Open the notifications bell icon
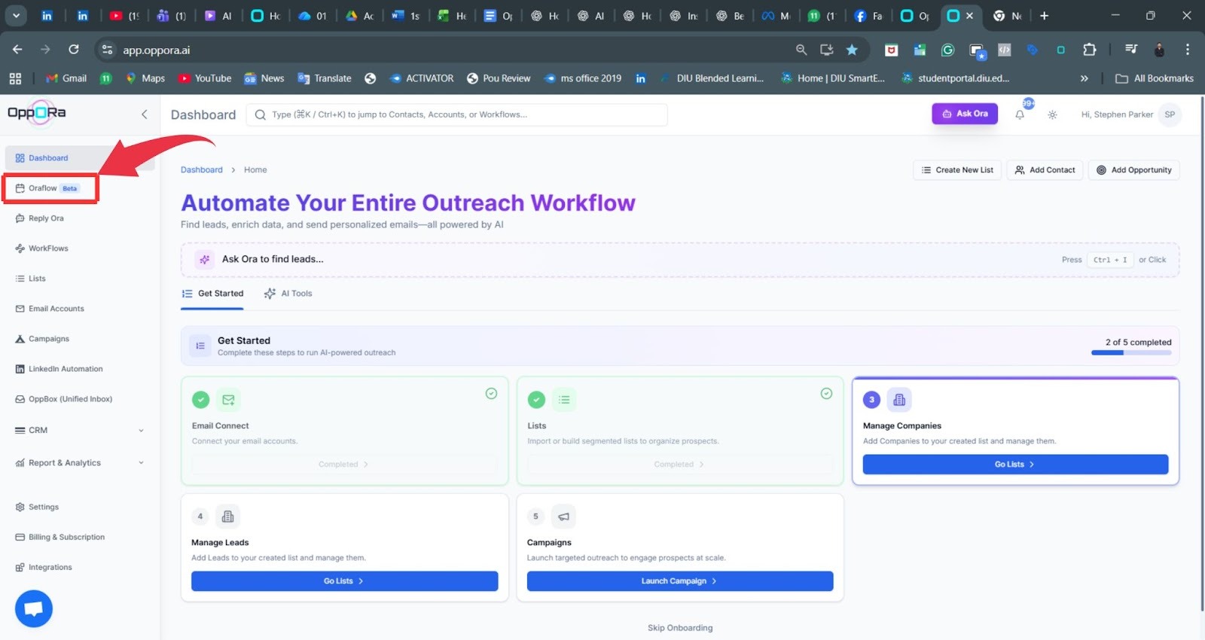Image resolution: width=1205 pixels, height=640 pixels. 1020,115
